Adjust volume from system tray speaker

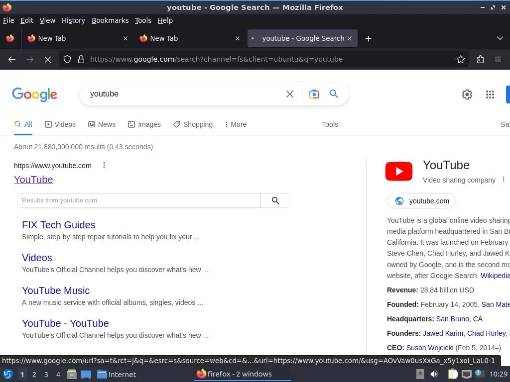point(434,374)
